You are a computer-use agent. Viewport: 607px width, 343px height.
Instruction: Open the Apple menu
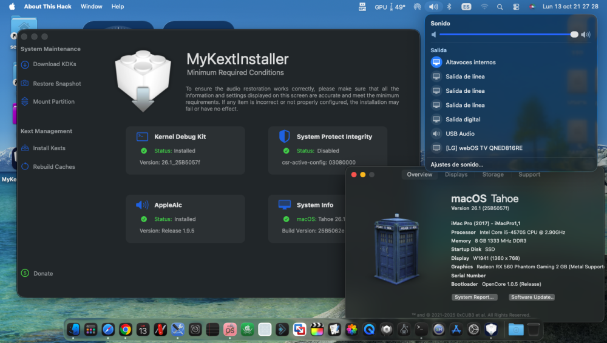[x=12, y=7]
